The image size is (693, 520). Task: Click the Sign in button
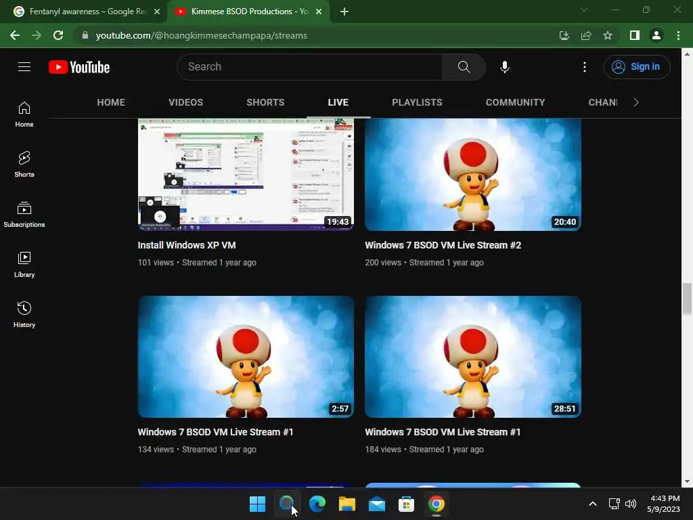(637, 67)
